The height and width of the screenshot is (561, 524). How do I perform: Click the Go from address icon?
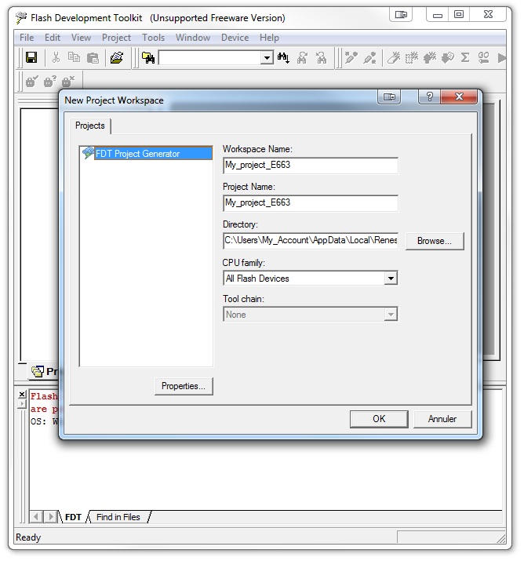[x=483, y=57]
